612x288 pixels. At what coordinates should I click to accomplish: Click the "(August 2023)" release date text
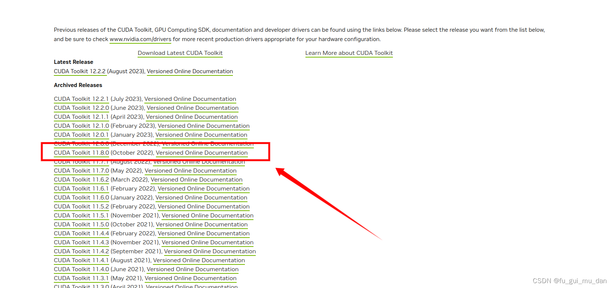126,71
